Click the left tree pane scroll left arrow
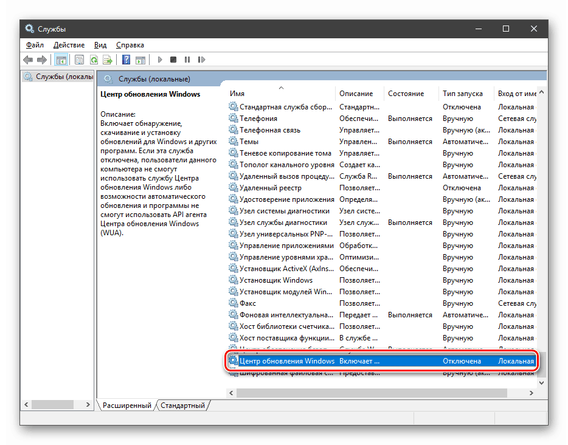Screen dimensions: 568x445 click(x=26, y=404)
